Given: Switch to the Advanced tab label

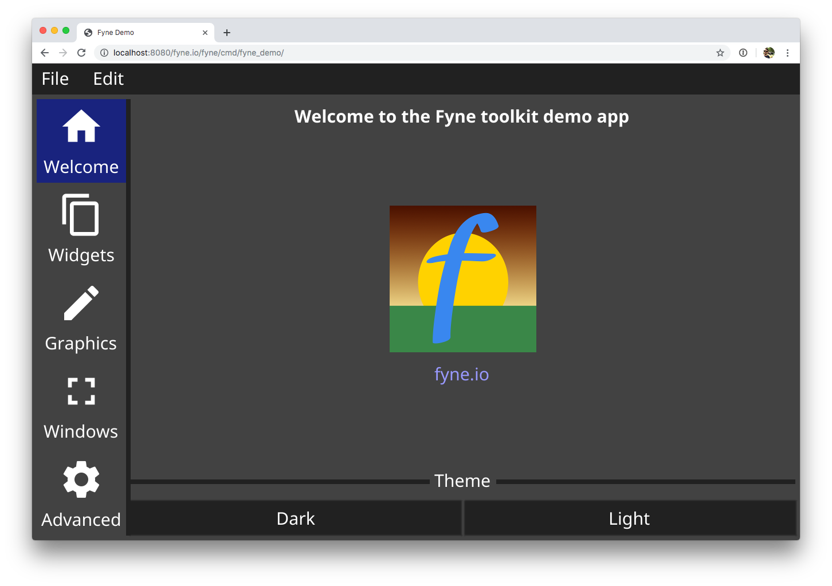Looking at the screenshot, I should pos(81,520).
